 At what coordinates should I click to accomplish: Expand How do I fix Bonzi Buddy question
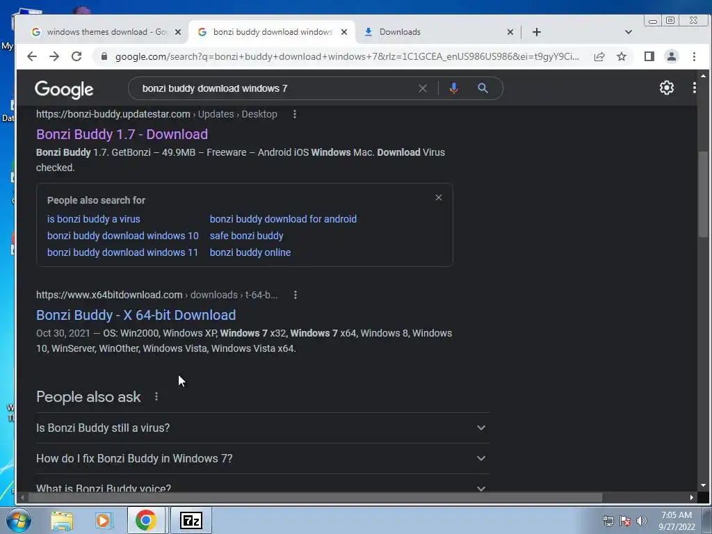(262, 459)
